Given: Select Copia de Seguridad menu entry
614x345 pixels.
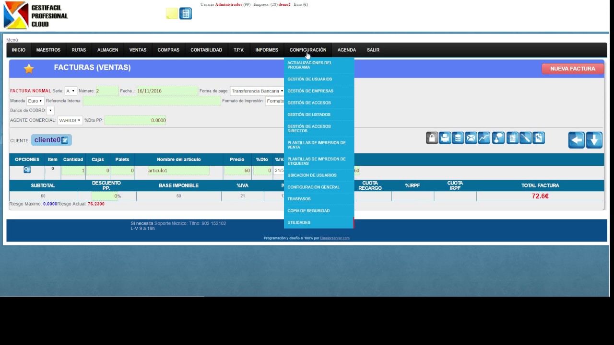Looking at the screenshot, I should point(319,211).
